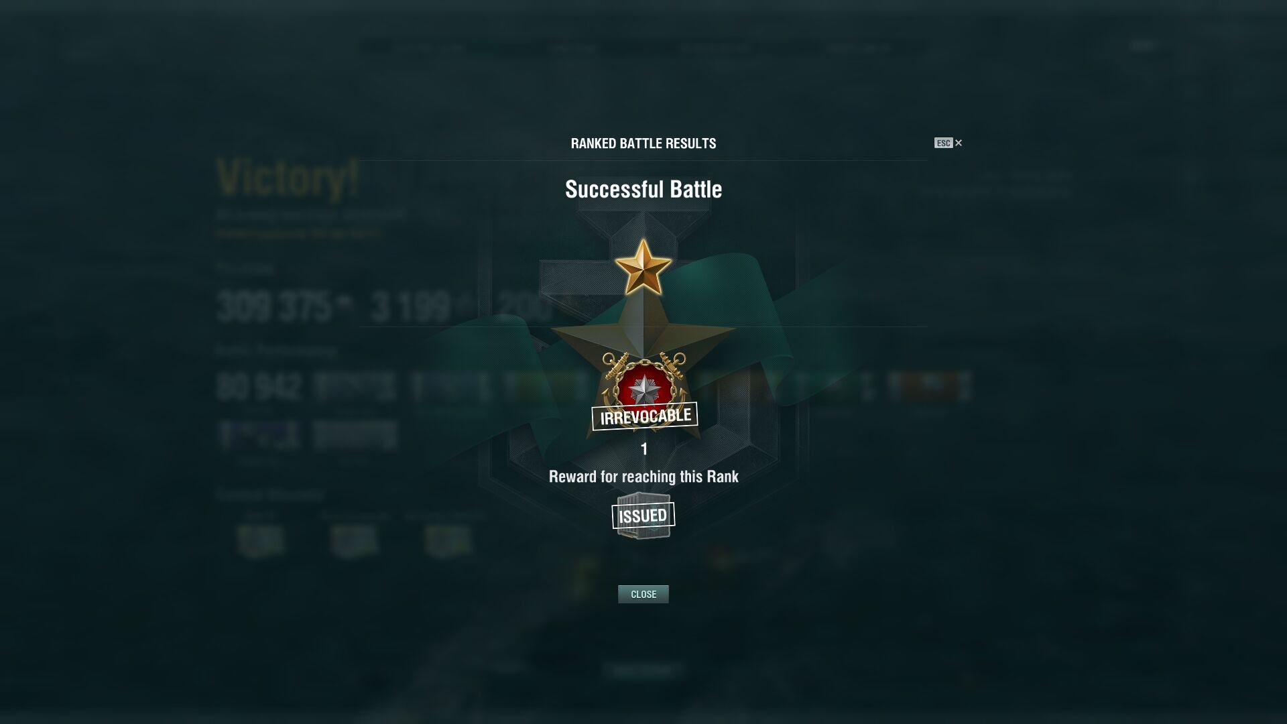This screenshot has width=1287, height=724.
Task: Dismiss dialog with the X icon
Action: [959, 143]
